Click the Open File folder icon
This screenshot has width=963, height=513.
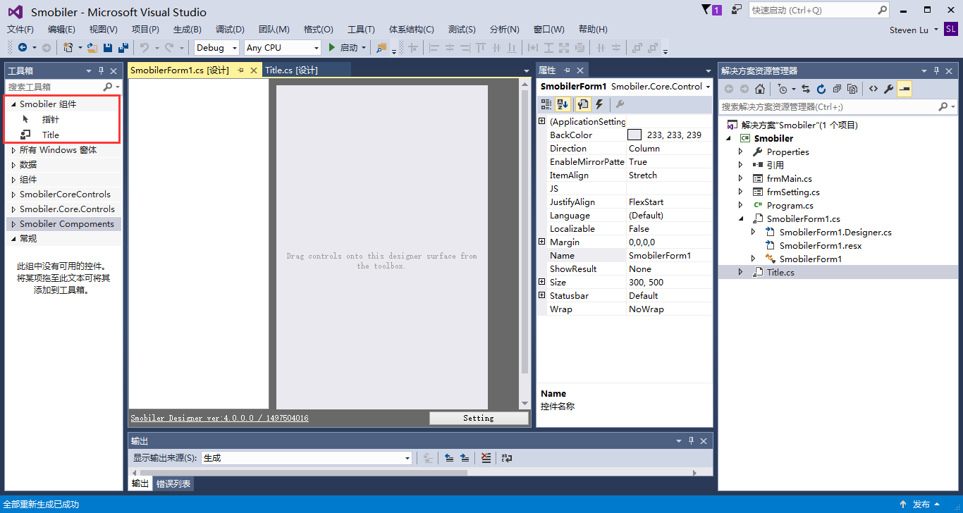coord(92,47)
